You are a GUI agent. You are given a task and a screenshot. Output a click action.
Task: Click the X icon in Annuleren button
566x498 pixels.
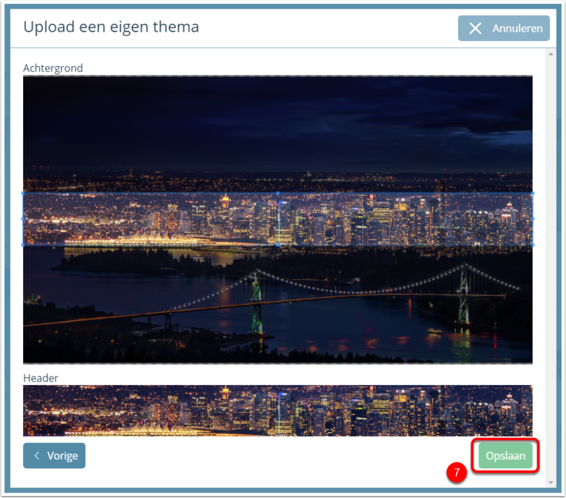[475, 28]
